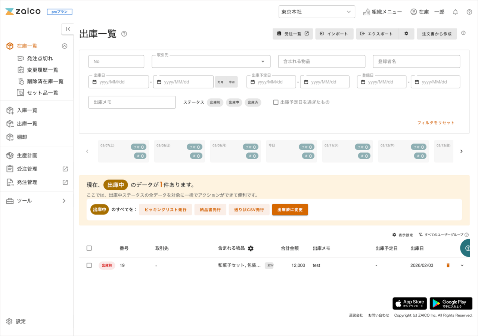Screen dimensions: 478x336
Task: Select the checkbox for row number 19
Action: click(89, 265)
